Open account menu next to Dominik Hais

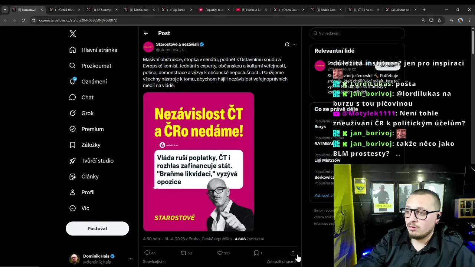(x=130, y=259)
